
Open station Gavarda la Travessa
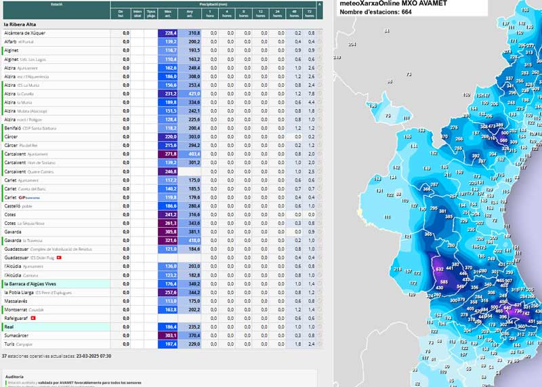pyautogui.click(x=23, y=241)
